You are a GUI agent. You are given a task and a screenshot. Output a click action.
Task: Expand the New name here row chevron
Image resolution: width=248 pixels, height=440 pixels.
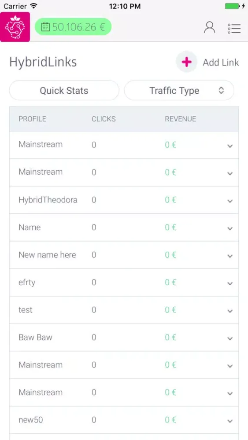click(230, 256)
